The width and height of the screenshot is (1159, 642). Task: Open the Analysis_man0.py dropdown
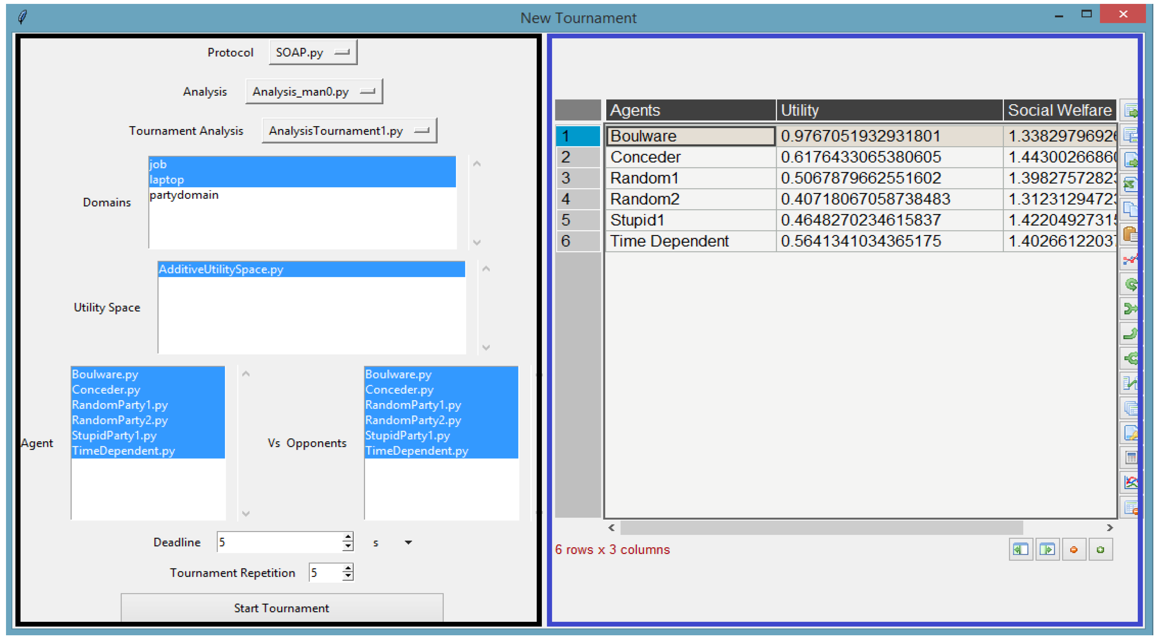coord(314,91)
